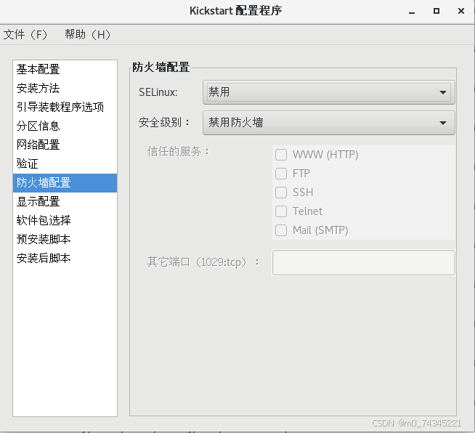
Task: Go to 软件包选择 section
Action: [x=65, y=220]
